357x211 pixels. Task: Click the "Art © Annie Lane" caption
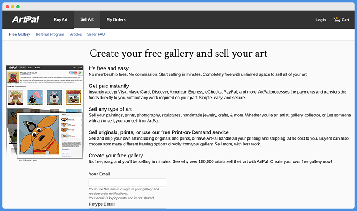(28, 160)
